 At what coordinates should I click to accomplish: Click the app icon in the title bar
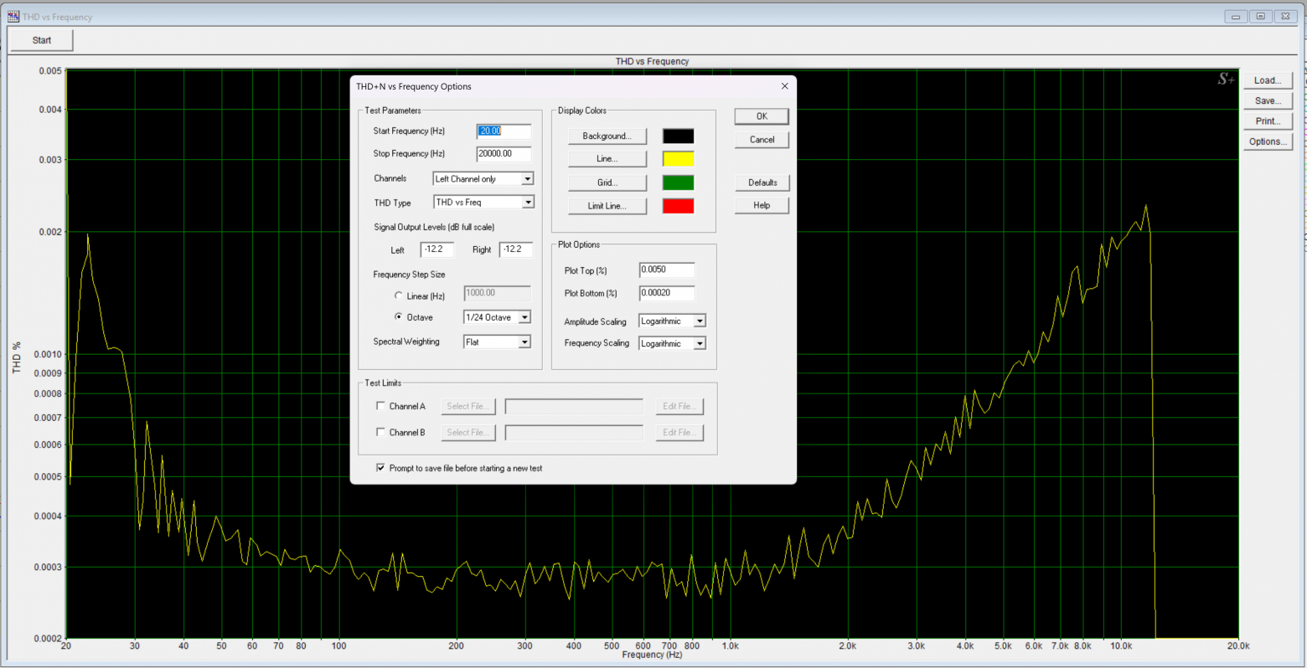coord(13,16)
